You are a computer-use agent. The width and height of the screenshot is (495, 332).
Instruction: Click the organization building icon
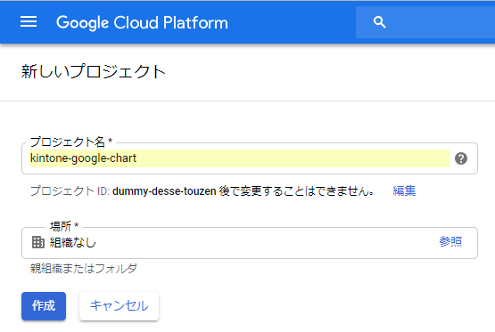coord(38,242)
